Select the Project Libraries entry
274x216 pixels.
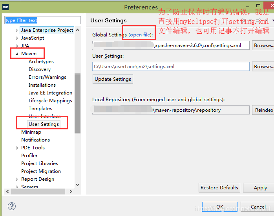click(40, 163)
